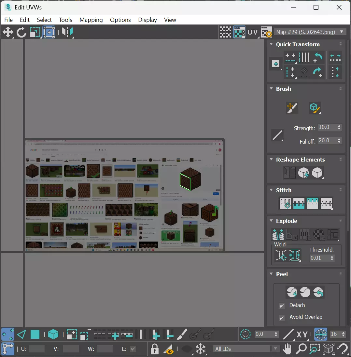Viewport: 351px width, 357px height.
Task: Toggle Select By Element mode cube
Action: click(53, 334)
